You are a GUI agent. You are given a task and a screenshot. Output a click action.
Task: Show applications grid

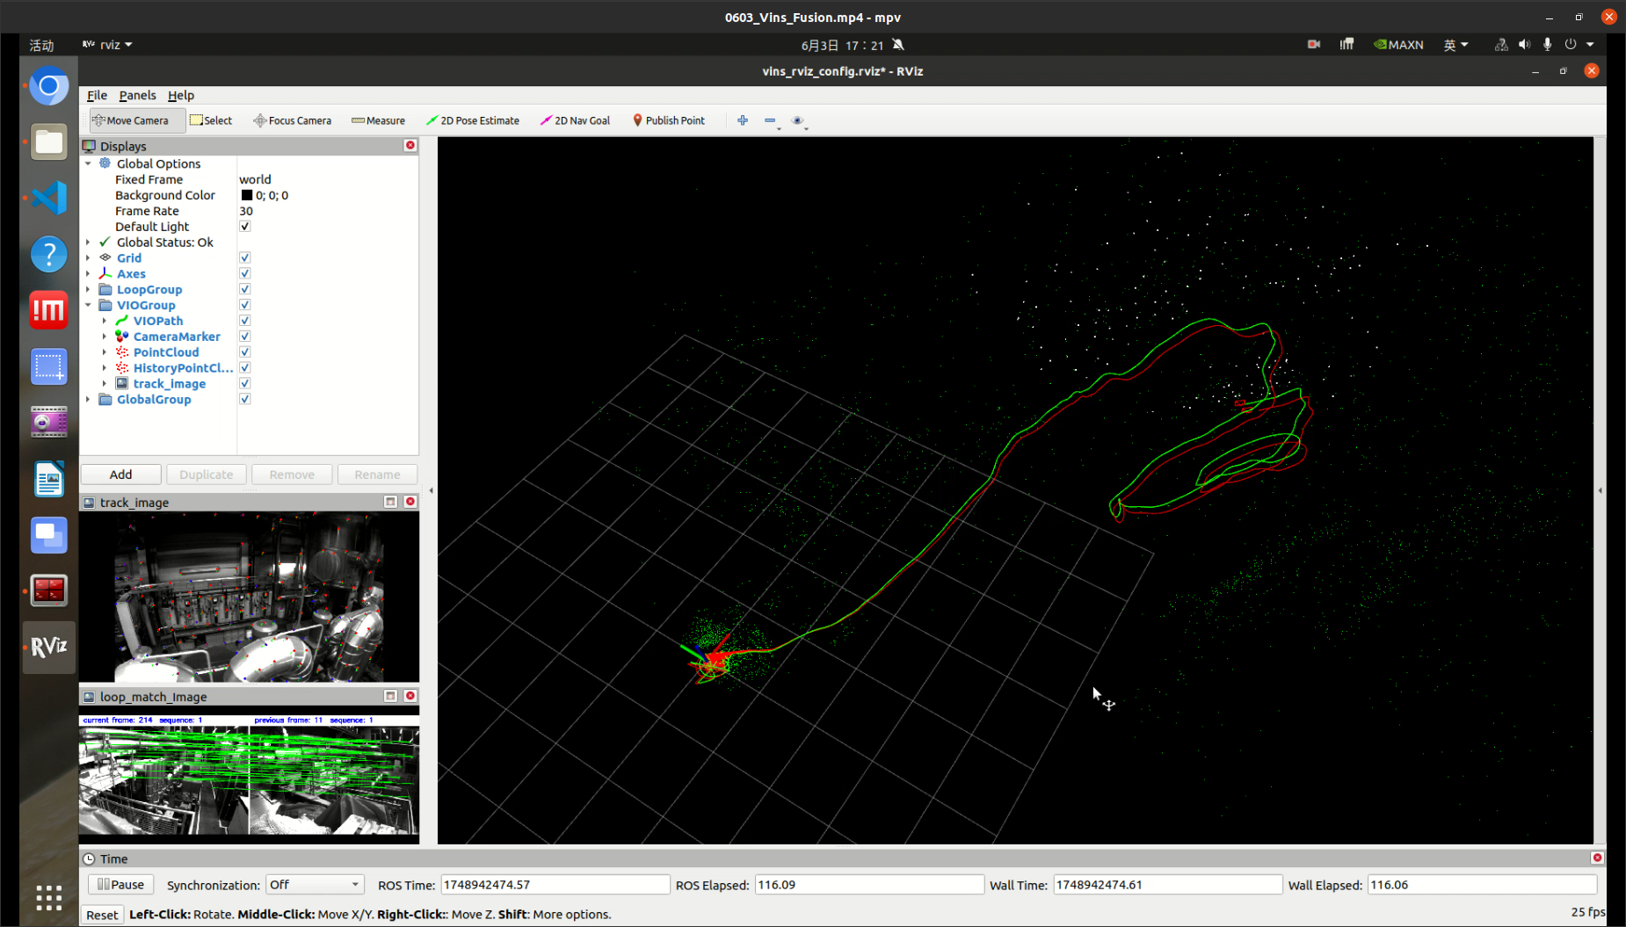[x=49, y=897]
